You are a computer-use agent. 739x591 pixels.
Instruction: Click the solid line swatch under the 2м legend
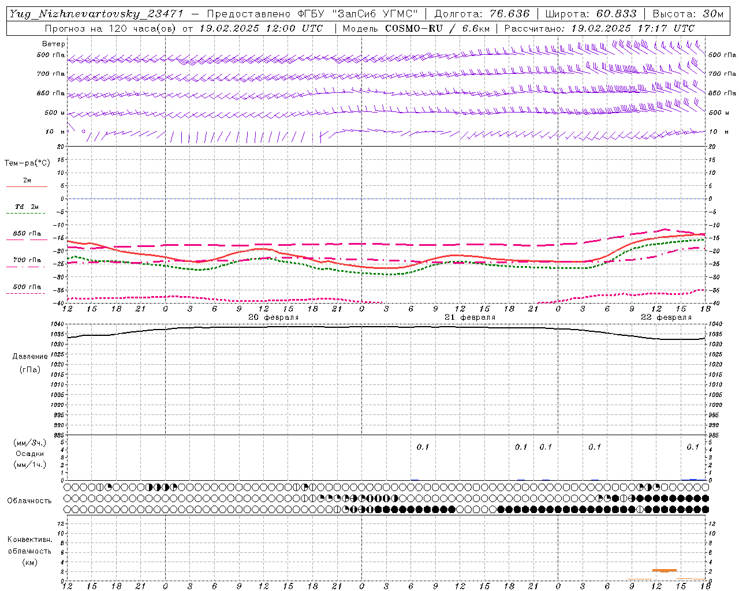27,186
